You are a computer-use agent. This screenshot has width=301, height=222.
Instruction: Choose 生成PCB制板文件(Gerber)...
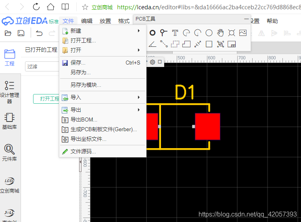pos(103,130)
